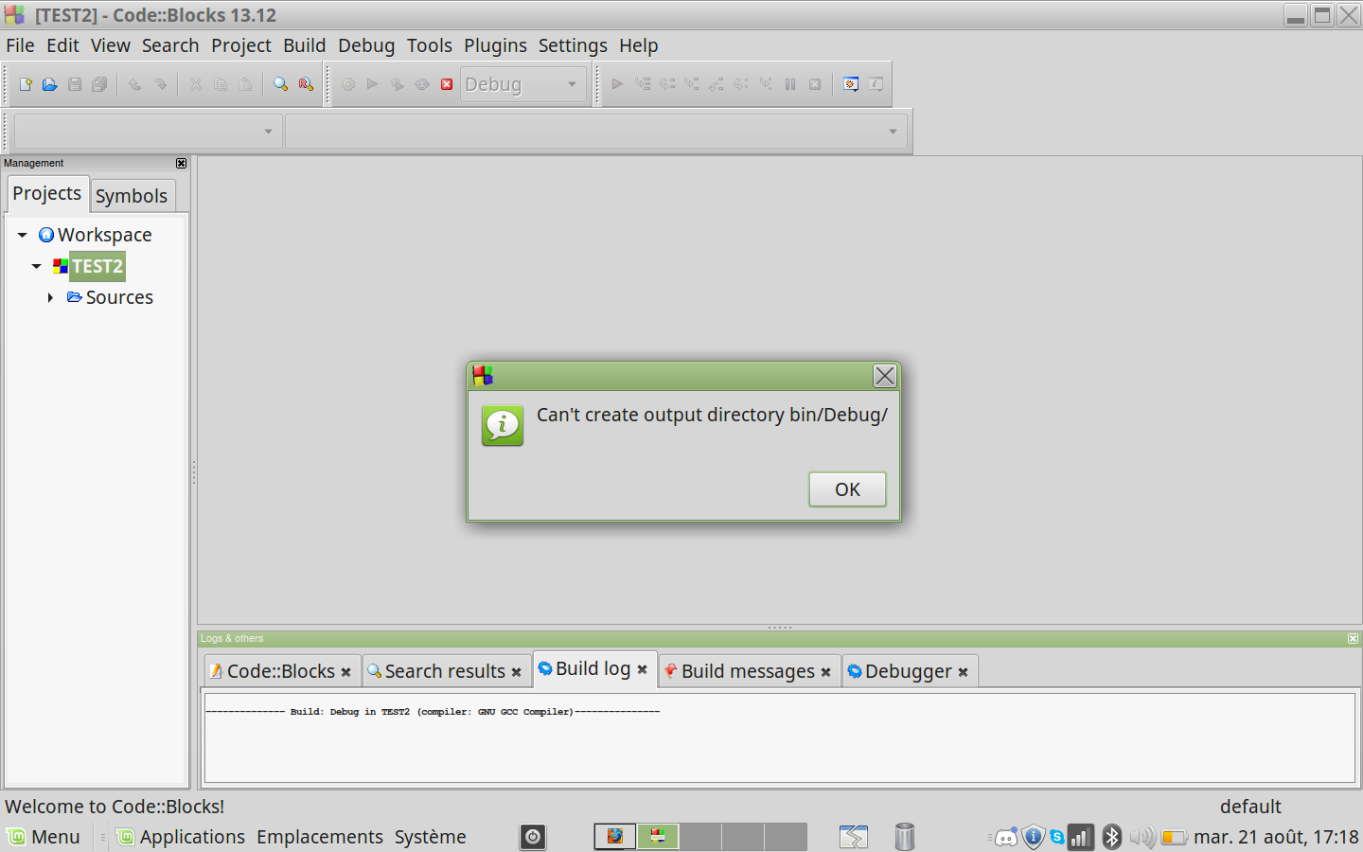Click the red Abort build icon
The width and height of the screenshot is (1363, 852).
[447, 84]
